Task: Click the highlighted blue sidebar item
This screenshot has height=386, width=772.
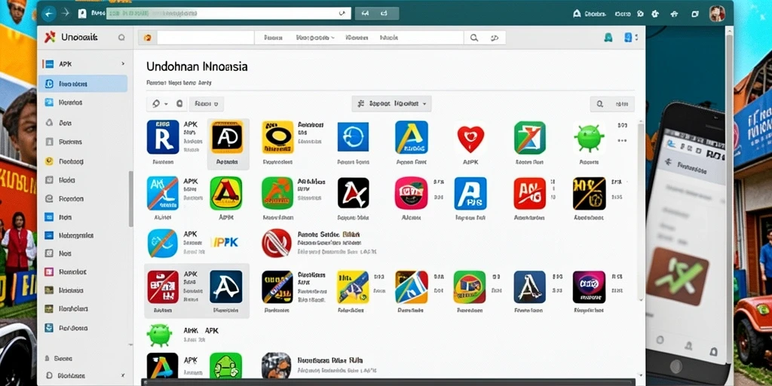Action: (83, 84)
